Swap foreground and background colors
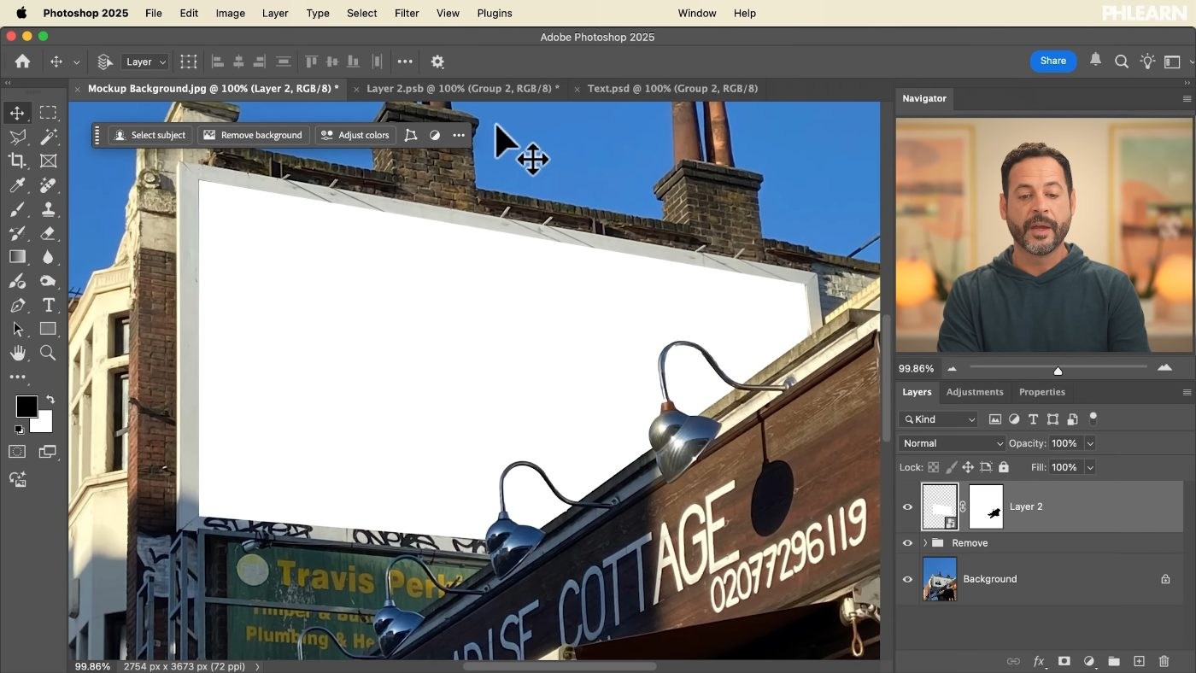 point(50,400)
